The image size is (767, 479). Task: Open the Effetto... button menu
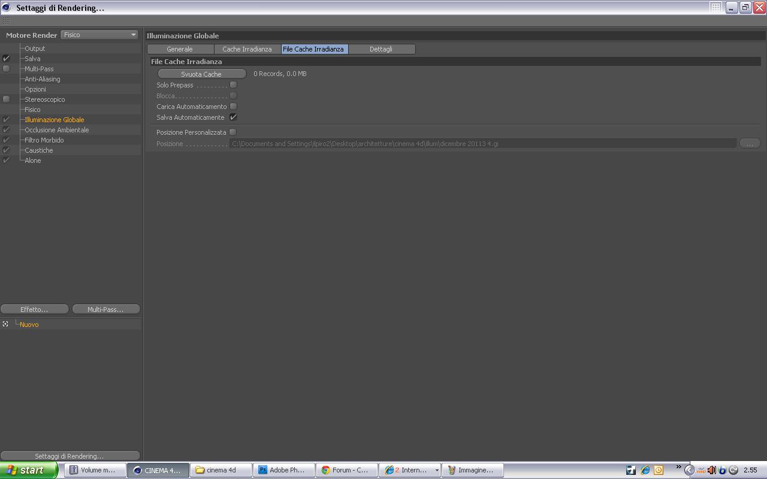(x=34, y=310)
